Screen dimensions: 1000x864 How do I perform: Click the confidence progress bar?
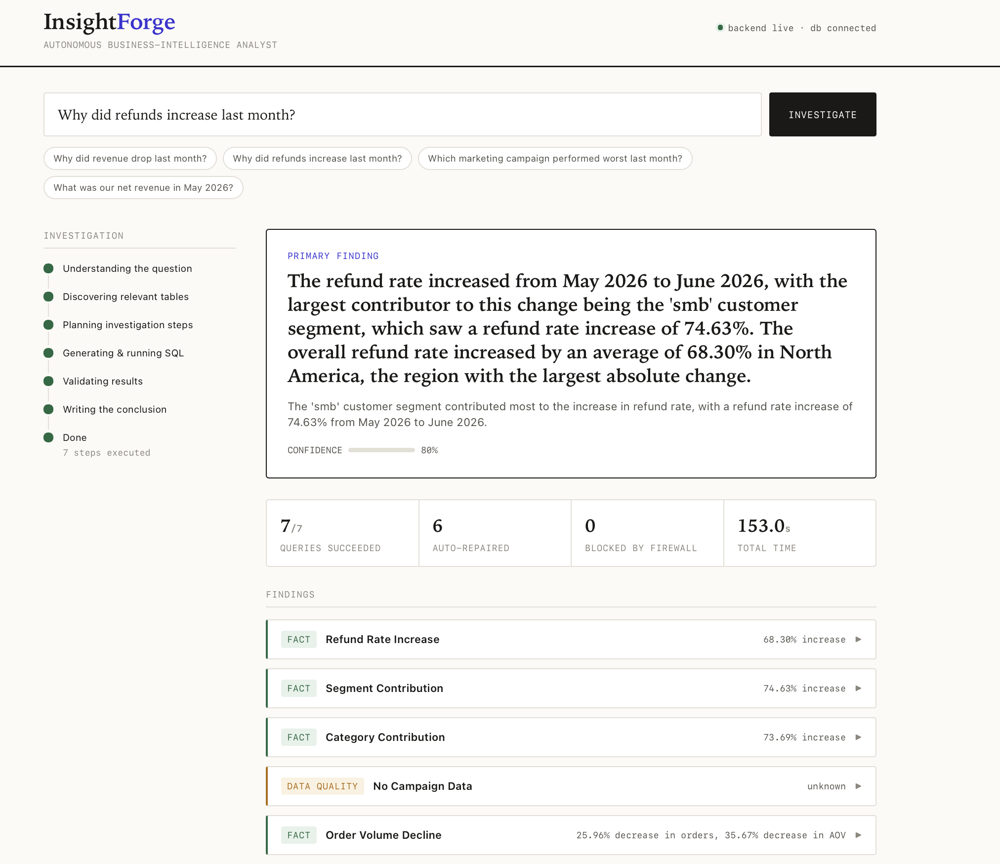pos(381,450)
